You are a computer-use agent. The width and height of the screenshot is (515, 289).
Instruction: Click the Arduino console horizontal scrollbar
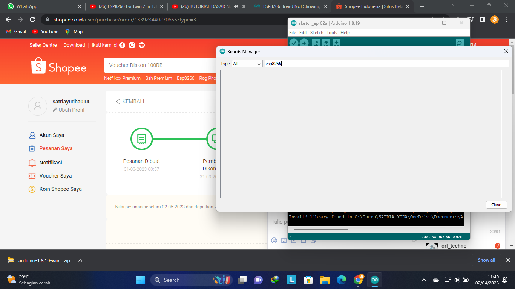click(x=321, y=229)
